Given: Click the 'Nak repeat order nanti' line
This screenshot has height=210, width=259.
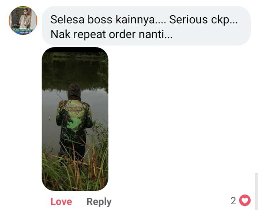Looking at the screenshot, I should pyautogui.click(x=112, y=35).
